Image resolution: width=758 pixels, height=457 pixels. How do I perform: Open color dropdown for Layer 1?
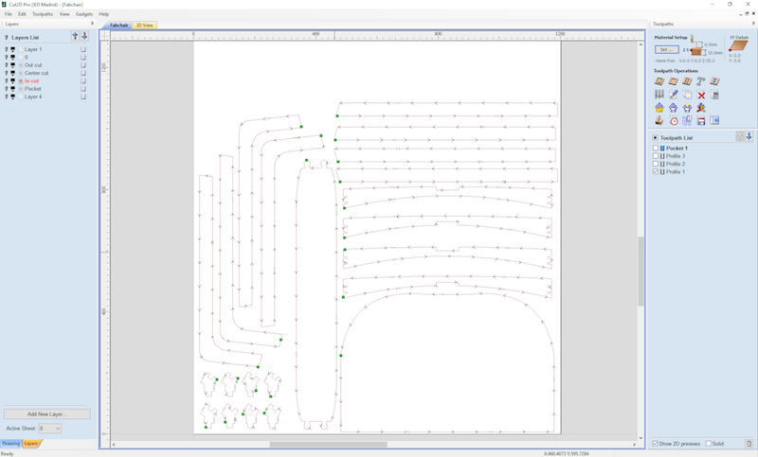click(x=13, y=49)
